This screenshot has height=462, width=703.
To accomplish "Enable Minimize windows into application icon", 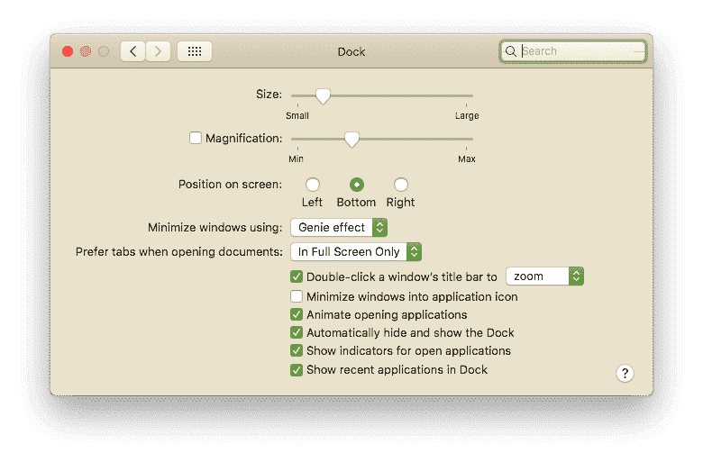I will [297, 296].
